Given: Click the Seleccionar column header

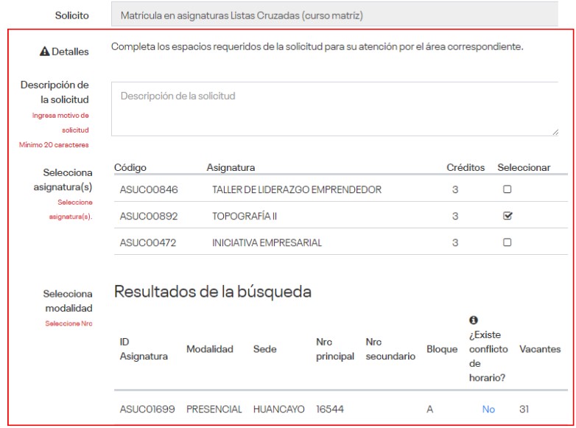Looking at the screenshot, I should [523, 168].
